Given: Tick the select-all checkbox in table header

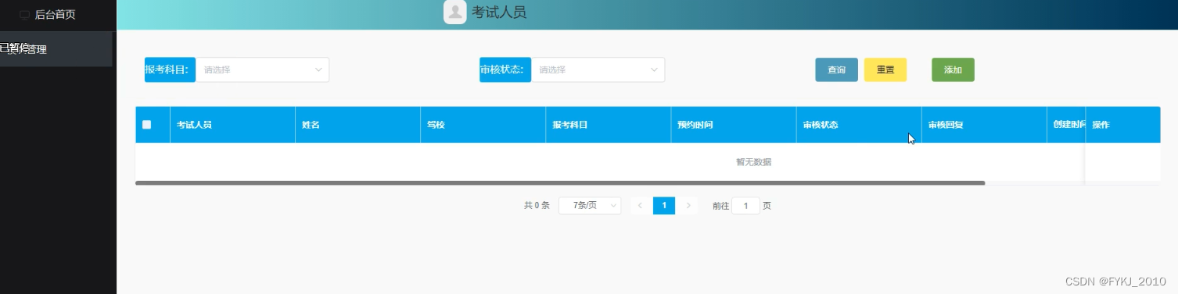Looking at the screenshot, I should [146, 125].
